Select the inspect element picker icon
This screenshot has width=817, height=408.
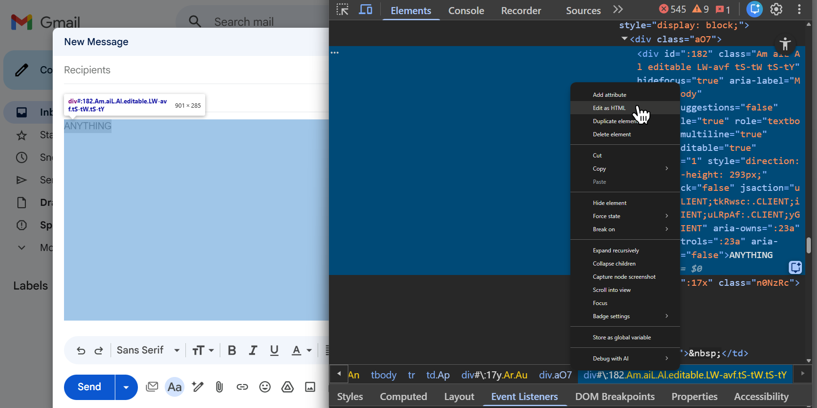point(343,9)
